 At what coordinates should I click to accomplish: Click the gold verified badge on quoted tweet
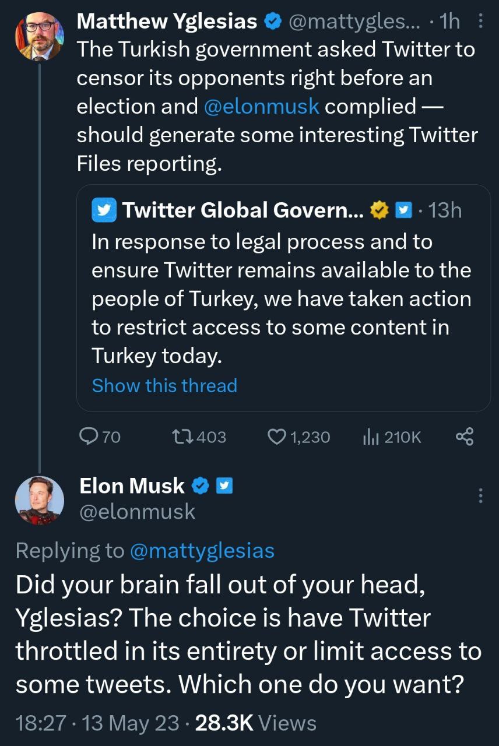pyautogui.click(x=380, y=210)
